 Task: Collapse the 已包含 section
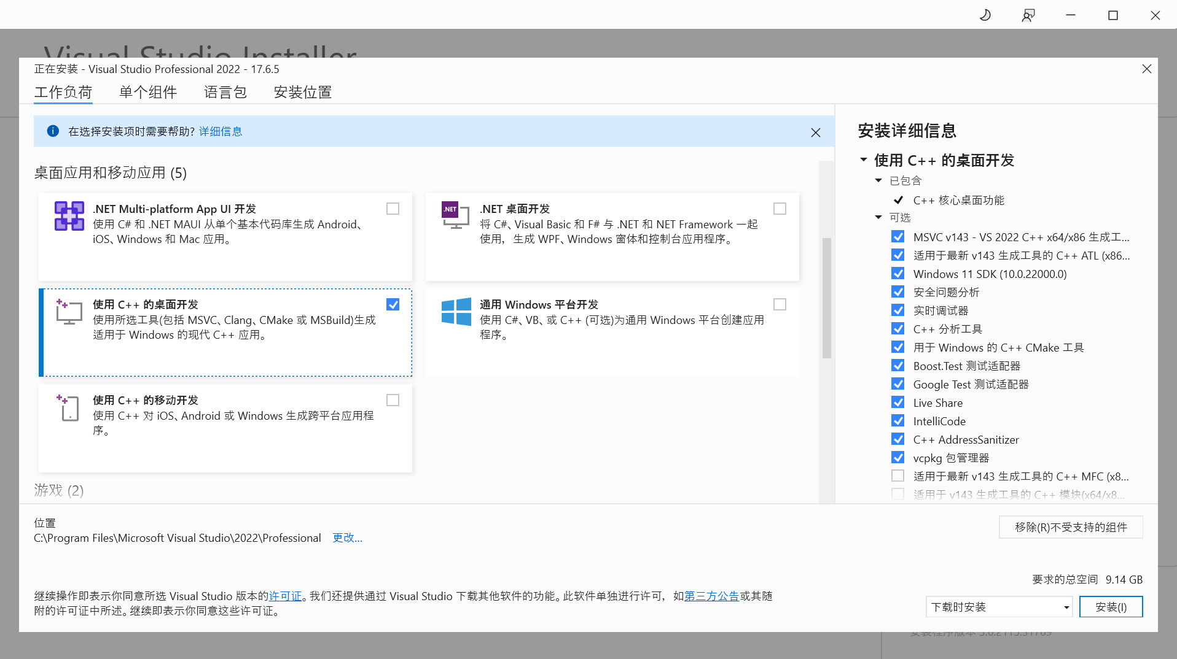[x=878, y=180]
